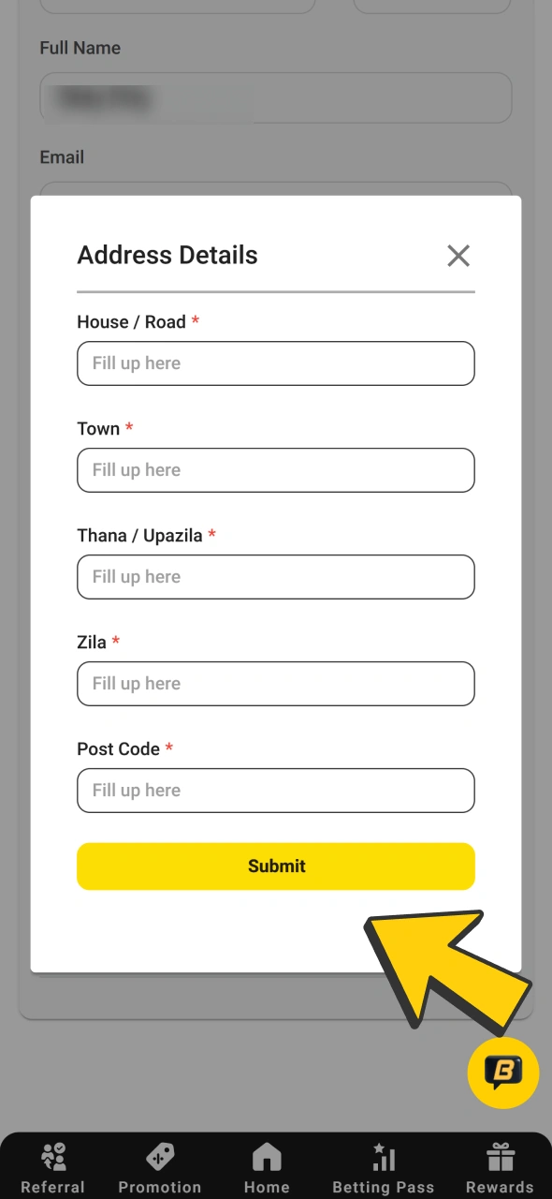The height and width of the screenshot is (1199, 552).
Task: Tap the required asterisk beside Post Code
Action: (168, 747)
